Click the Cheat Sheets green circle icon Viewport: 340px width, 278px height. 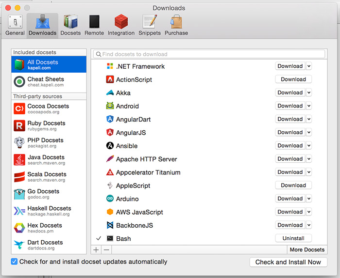click(x=19, y=81)
